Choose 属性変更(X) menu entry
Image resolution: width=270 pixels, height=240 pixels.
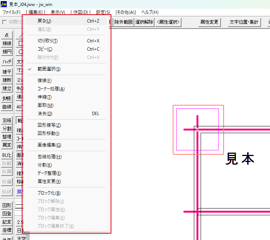point(66,181)
